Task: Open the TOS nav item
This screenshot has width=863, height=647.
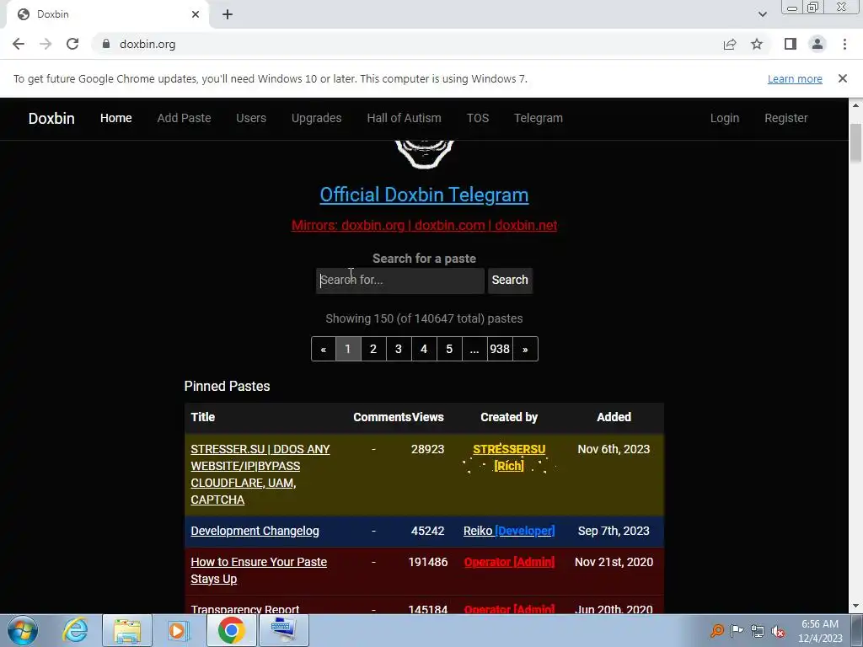Action: click(x=478, y=118)
